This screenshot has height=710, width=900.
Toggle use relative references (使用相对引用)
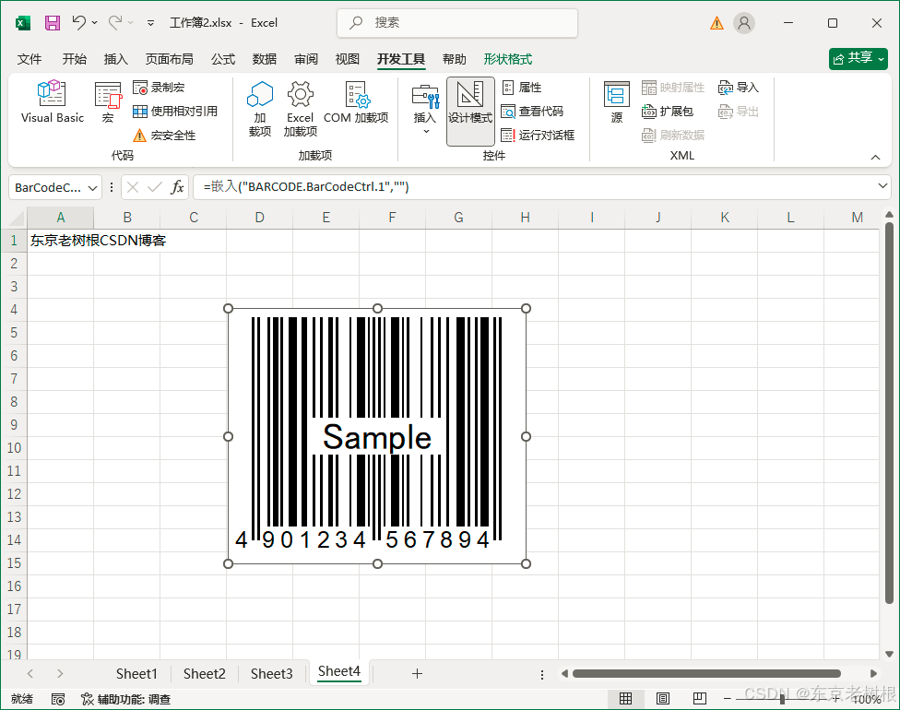175,112
